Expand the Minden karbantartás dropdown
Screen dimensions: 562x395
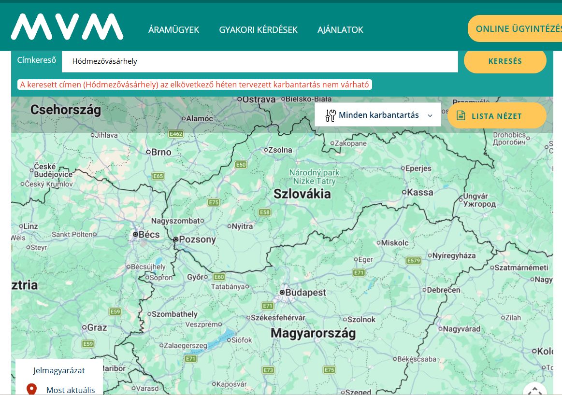[x=378, y=115]
